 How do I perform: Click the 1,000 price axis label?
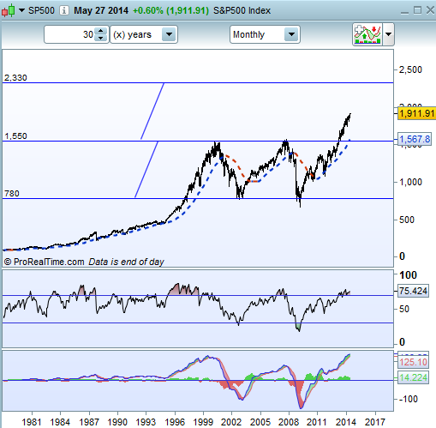click(410, 182)
